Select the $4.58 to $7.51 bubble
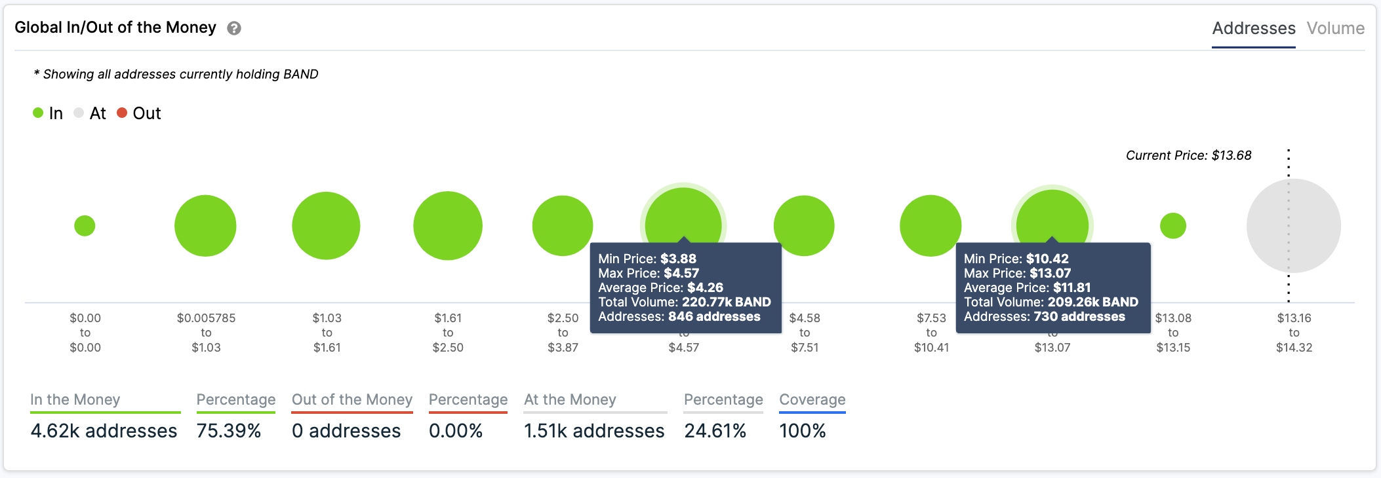Image resolution: width=1381 pixels, height=478 pixels. pyautogui.click(x=805, y=225)
